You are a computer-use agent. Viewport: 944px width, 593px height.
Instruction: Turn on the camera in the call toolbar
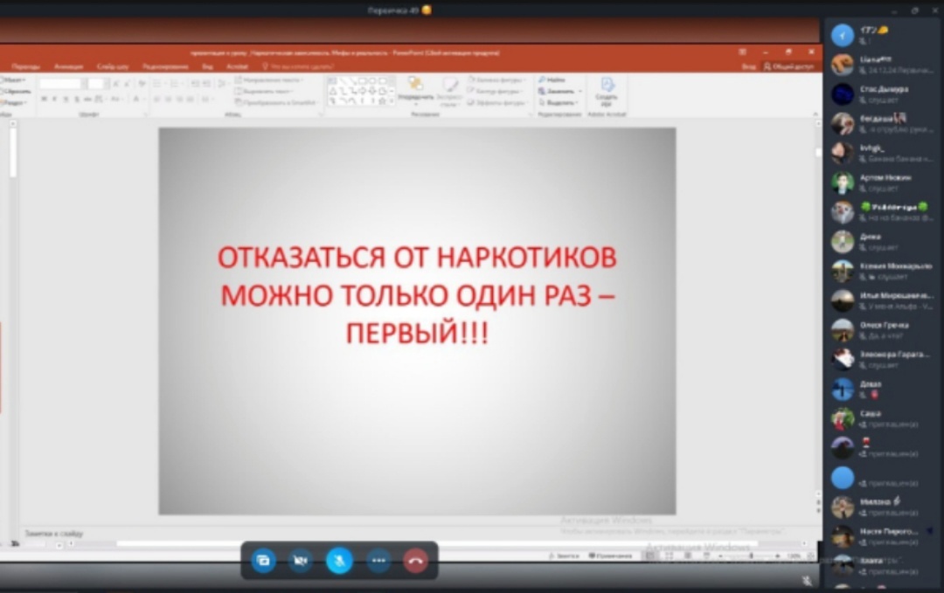click(x=301, y=561)
